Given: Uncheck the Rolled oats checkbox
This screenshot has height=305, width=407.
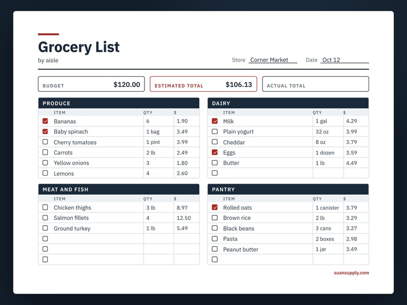Looking at the screenshot, I should point(215,207).
